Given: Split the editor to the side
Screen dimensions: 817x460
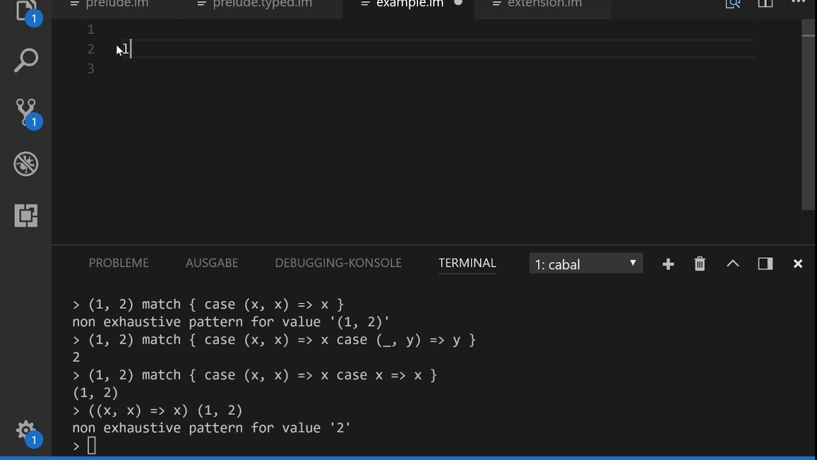Looking at the screenshot, I should pyautogui.click(x=765, y=4).
